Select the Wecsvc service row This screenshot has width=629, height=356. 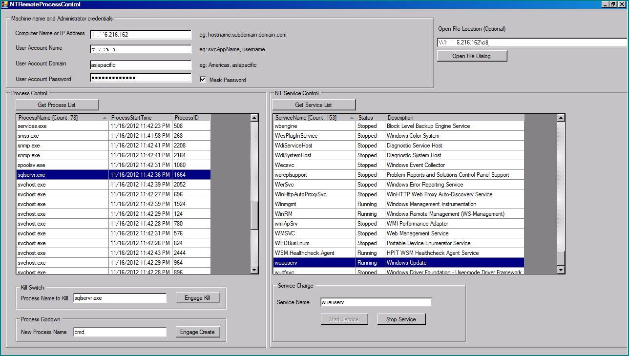point(398,165)
